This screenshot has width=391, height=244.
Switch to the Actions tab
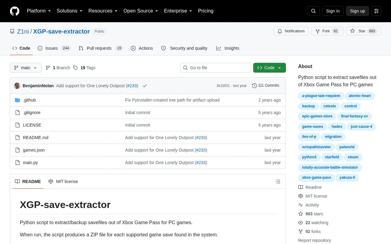pyautogui.click(x=142, y=48)
